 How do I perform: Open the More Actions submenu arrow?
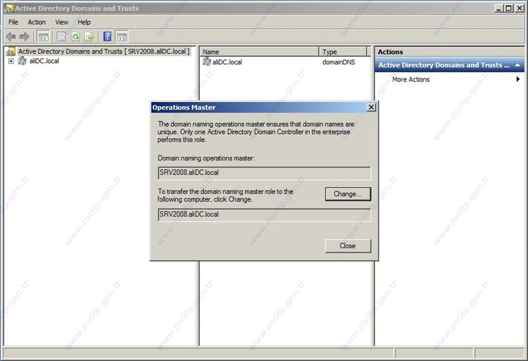(x=517, y=79)
